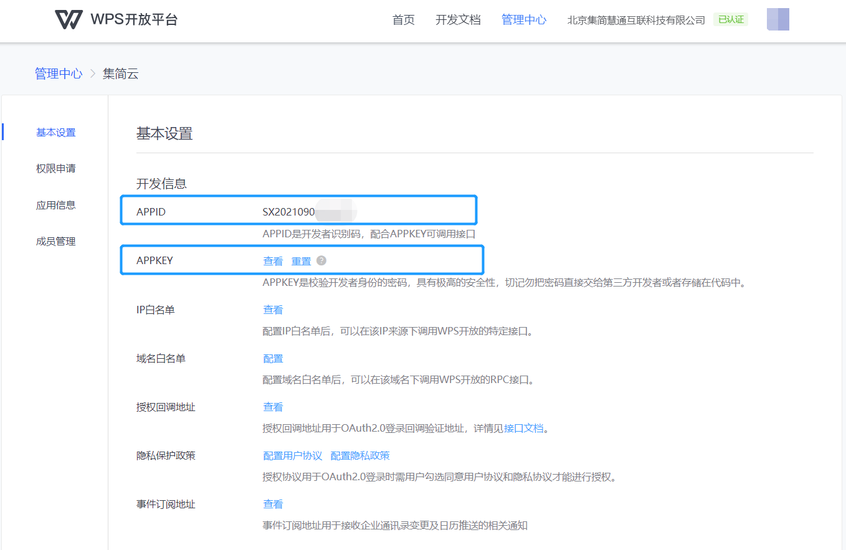Open the 成员管理 sidebar section
This screenshot has width=846, height=550.
pyautogui.click(x=55, y=241)
